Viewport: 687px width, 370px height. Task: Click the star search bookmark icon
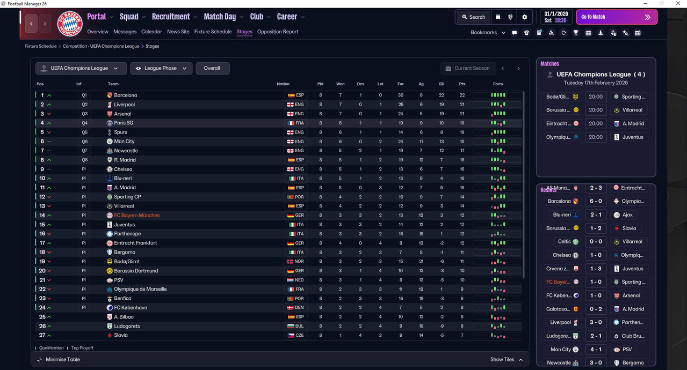pyautogui.click(x=625, y=33)
